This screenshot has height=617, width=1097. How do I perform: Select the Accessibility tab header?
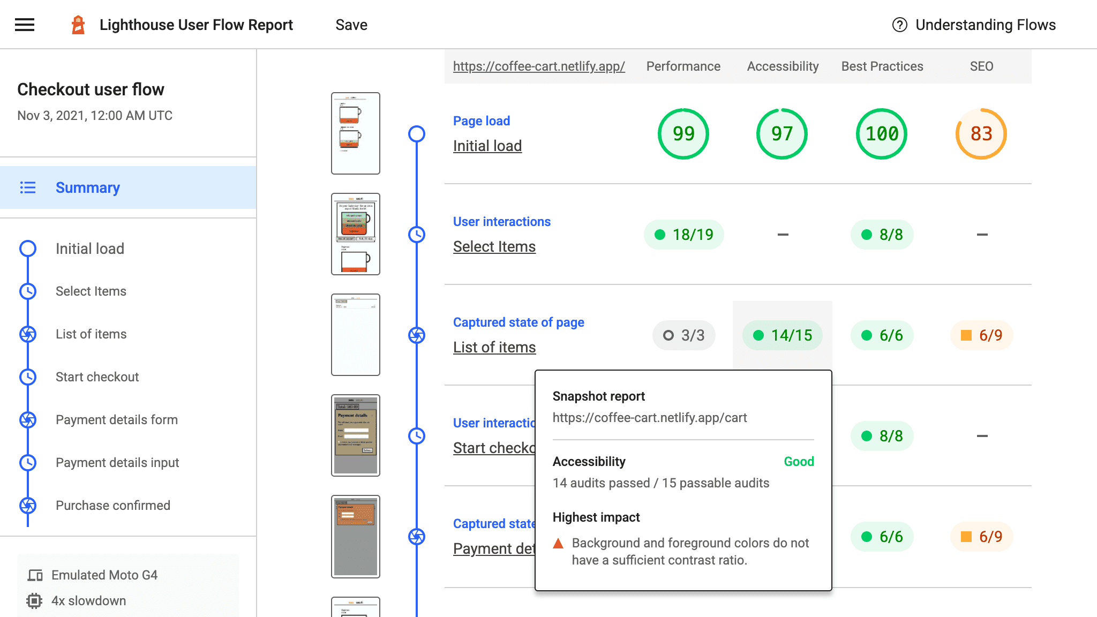782,66
